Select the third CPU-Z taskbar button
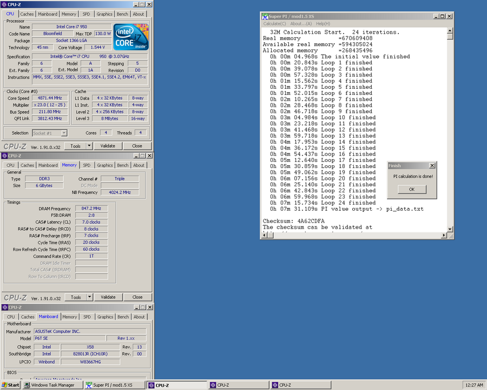The image size is (487, 390). [301, 385]
